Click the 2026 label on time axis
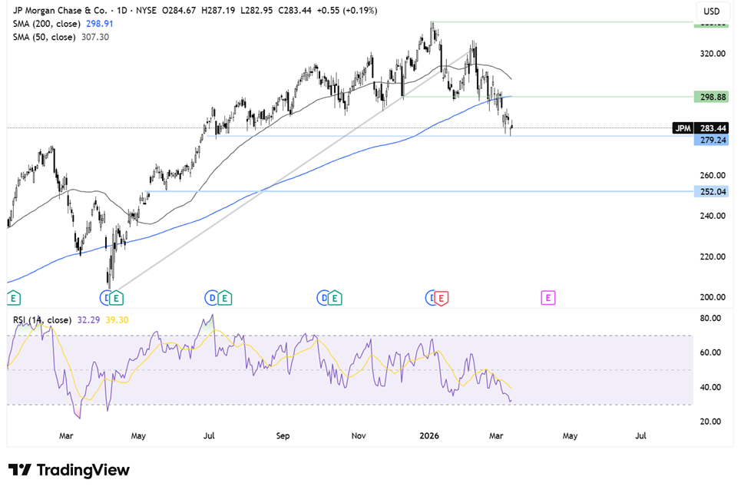This screenshot has width=741, height=493. pos(429,436)
